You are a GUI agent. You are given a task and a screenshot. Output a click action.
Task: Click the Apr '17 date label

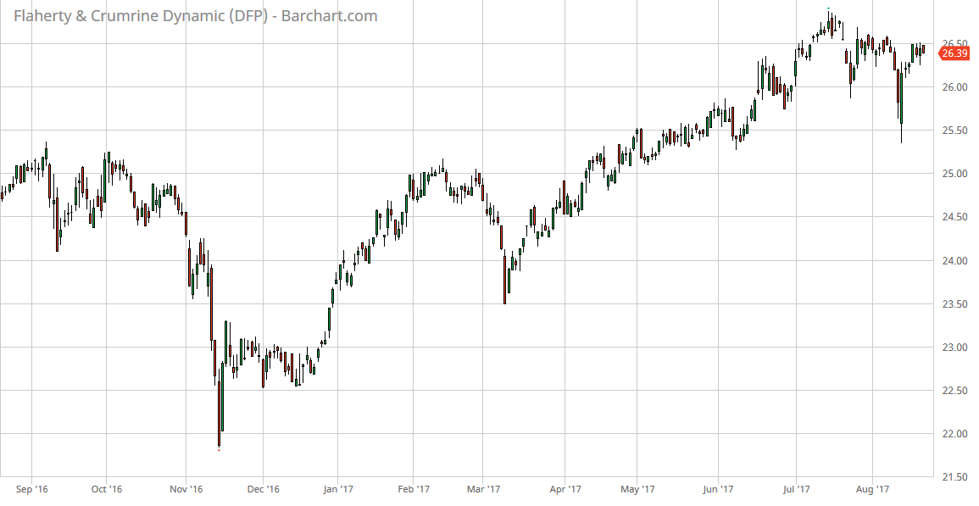coord(565,489)
